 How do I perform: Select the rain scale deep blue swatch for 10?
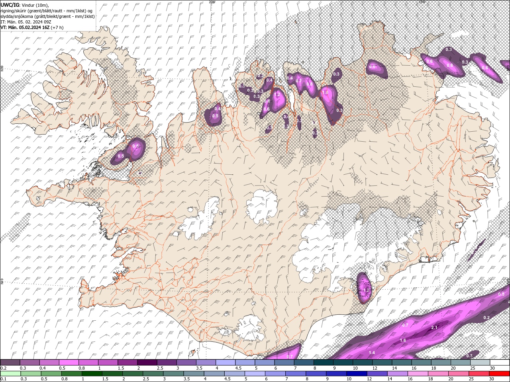[357, 374]
